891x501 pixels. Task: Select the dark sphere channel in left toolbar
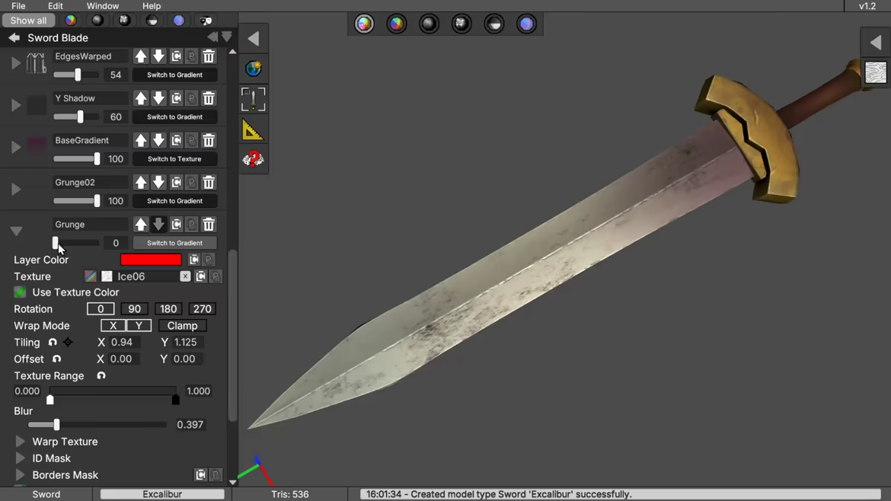coord(97,21)
